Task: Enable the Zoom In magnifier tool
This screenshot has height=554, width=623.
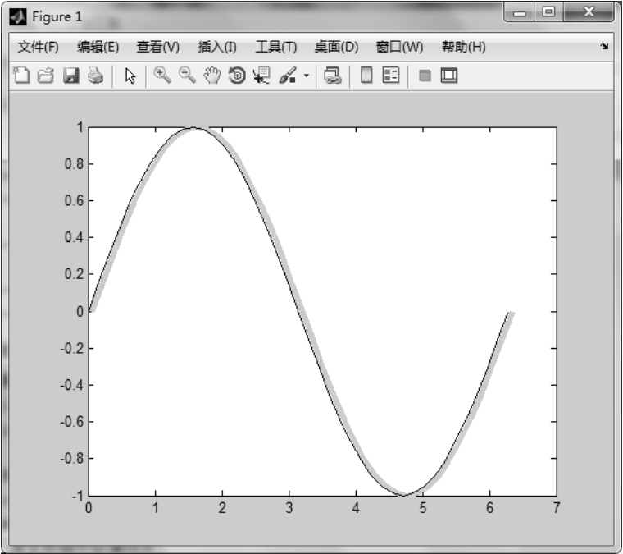Action: pos(162,76)
